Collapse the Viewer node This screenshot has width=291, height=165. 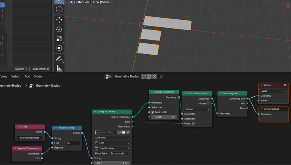[261, 85]
